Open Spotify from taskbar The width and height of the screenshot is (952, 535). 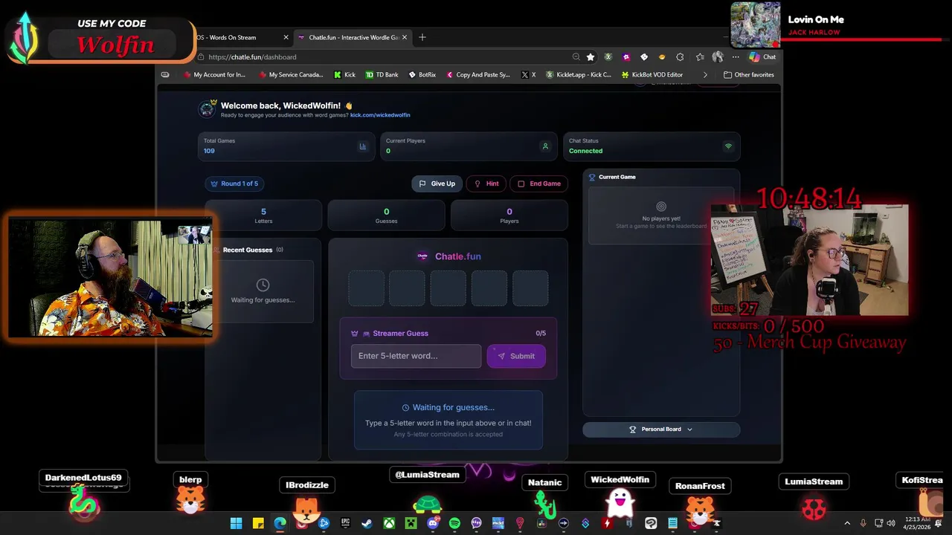pyautogui.click(x=454, y=523)
